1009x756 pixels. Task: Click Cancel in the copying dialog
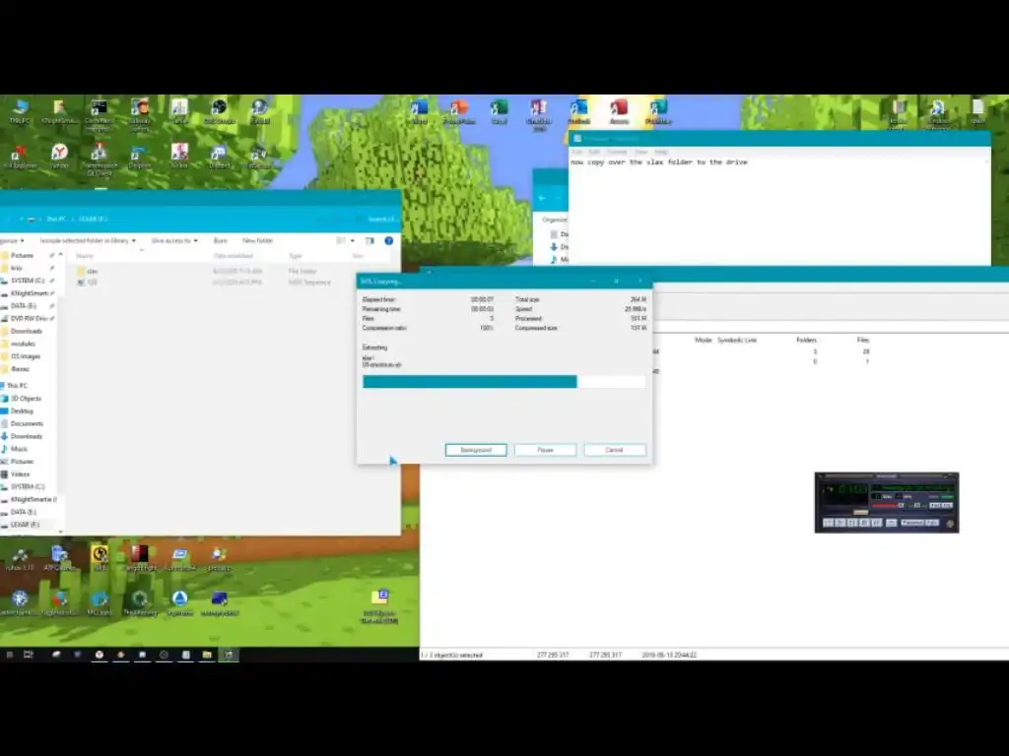pyautogui.click(x=615, y=450)
